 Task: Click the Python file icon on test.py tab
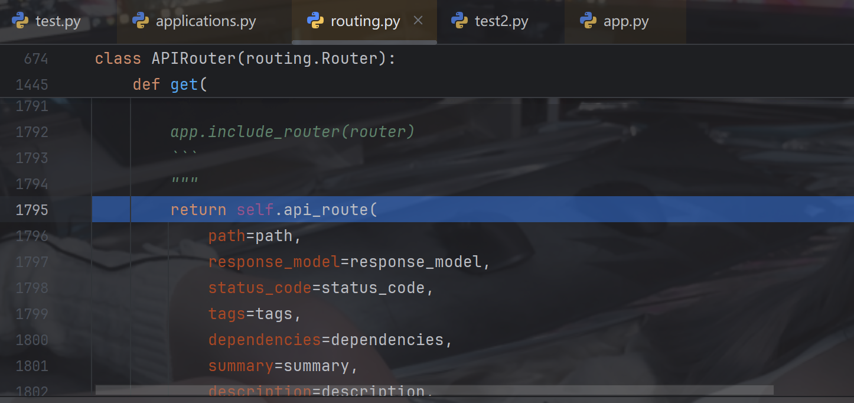point(20,21)
